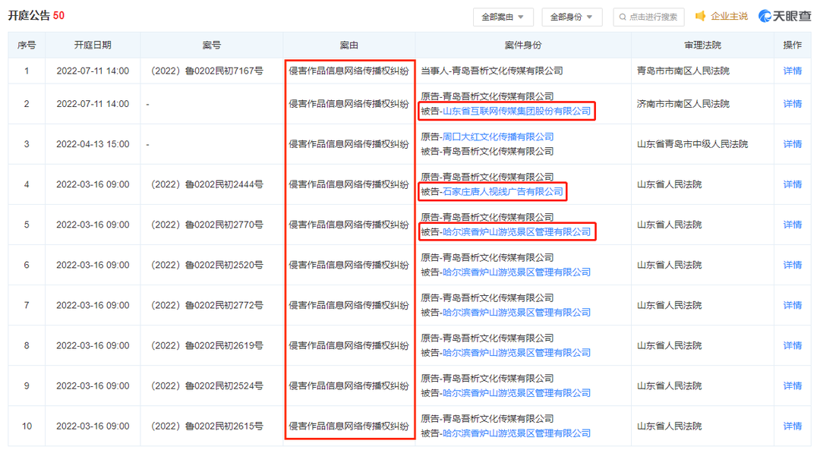Select case number (2022)鲁0202民初7167号
Viewport: 820px width, 453px height.
207,71
